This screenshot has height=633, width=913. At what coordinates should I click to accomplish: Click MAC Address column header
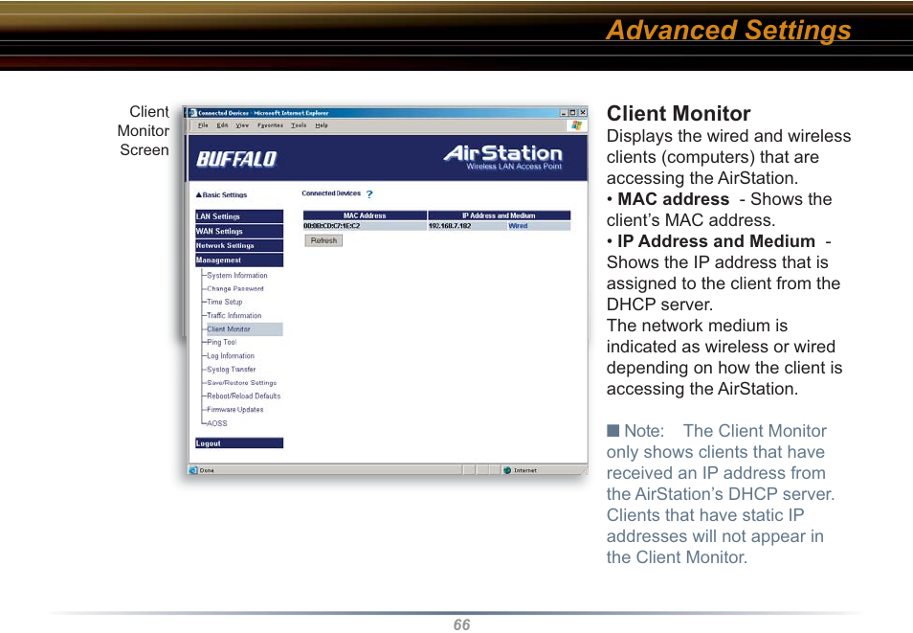(365, 215)
